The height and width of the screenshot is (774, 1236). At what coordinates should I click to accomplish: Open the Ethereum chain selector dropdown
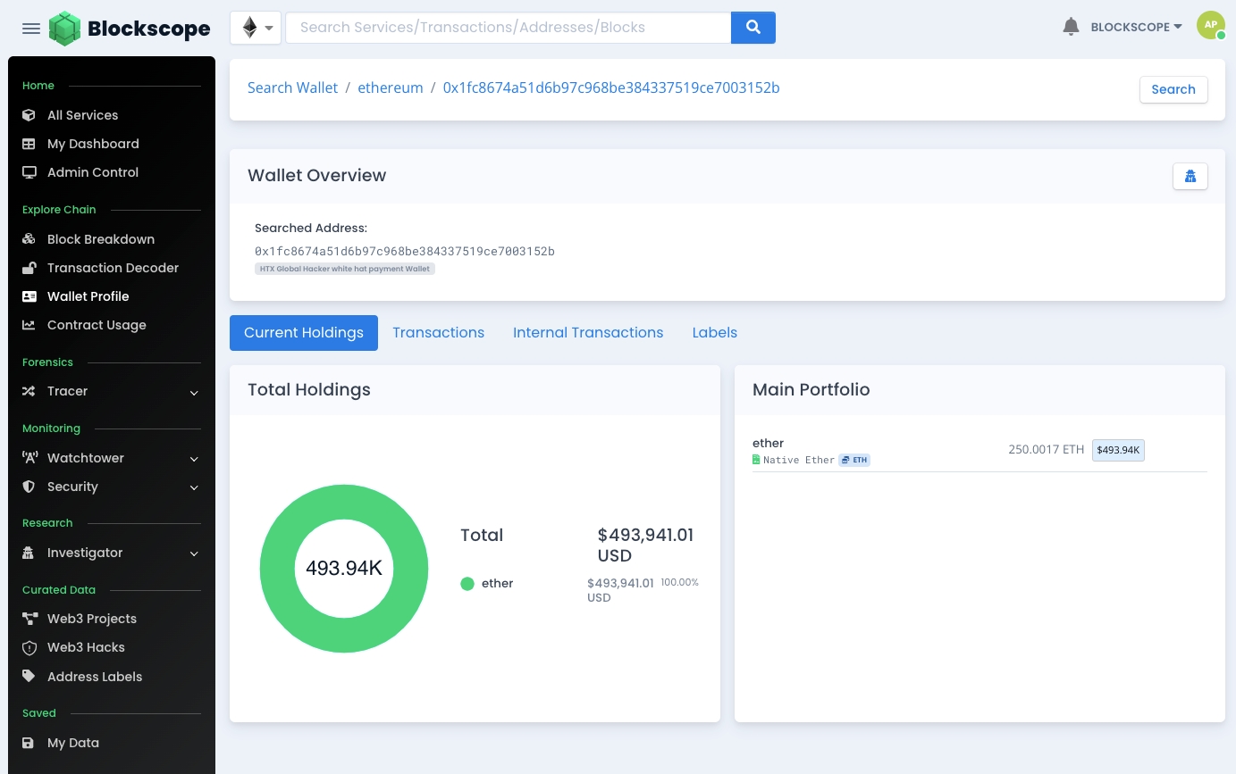[256, 28]
